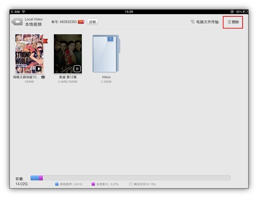
Task: Click account number 682832350
Action: coord(68,22)
